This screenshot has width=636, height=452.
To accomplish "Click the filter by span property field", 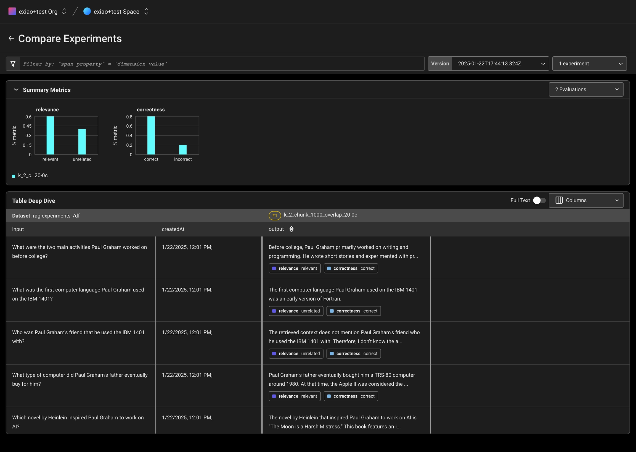I will (x=221, y=64).
